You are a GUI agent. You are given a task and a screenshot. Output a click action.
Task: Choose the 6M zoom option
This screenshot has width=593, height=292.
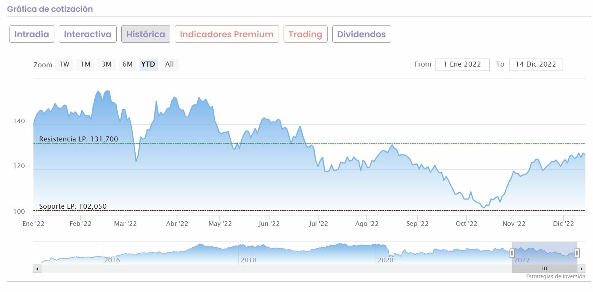pyautogui.click(x=127, y=64)
